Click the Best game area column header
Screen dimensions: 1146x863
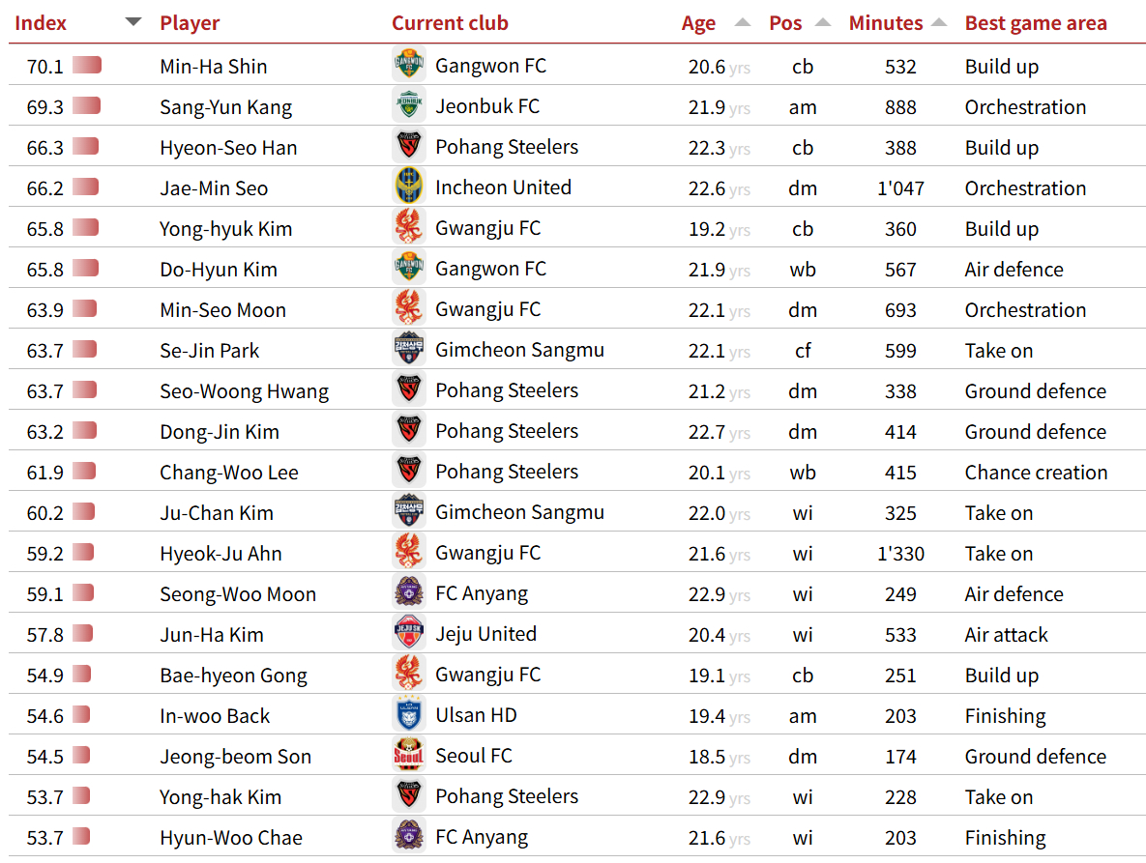point(1036,23)
